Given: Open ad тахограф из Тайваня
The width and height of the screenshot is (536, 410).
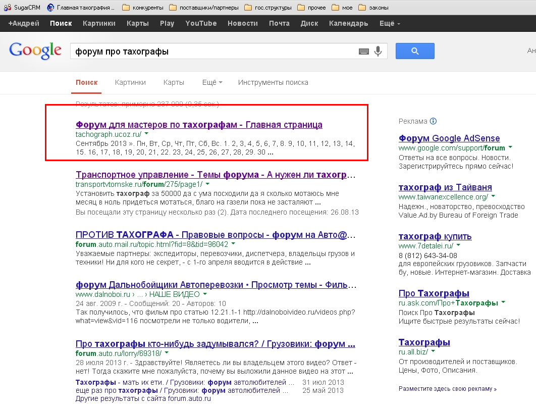Looking at the screenshot, I should (445, 187).
